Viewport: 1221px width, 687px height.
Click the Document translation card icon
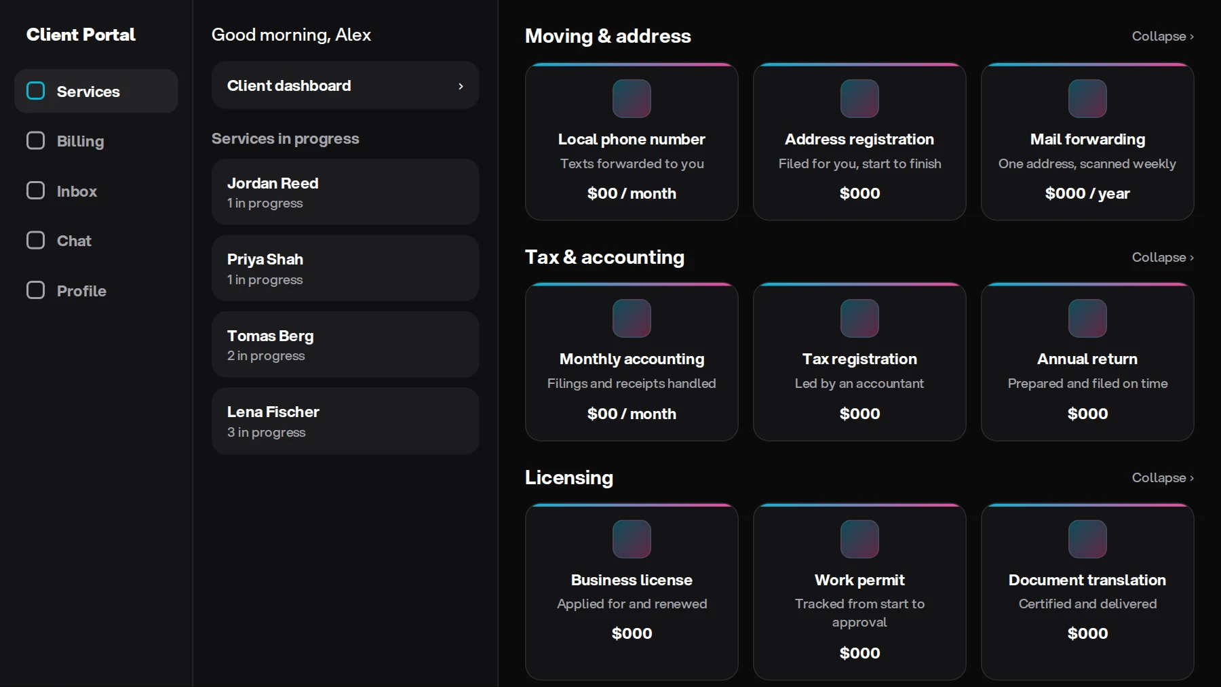[1087, 539]
